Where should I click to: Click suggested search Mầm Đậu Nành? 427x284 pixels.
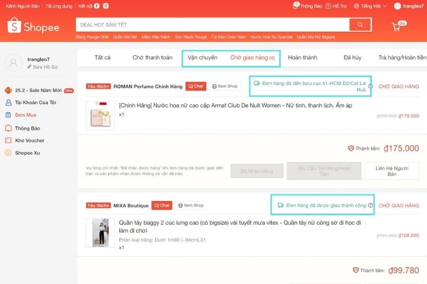[x=156, y=37]
